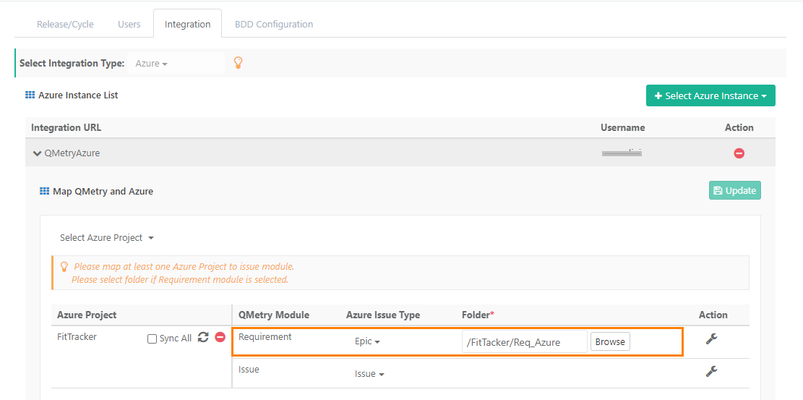Open wrench settings for Requirement row
This screenshot has width=803, height=400.
711,339
